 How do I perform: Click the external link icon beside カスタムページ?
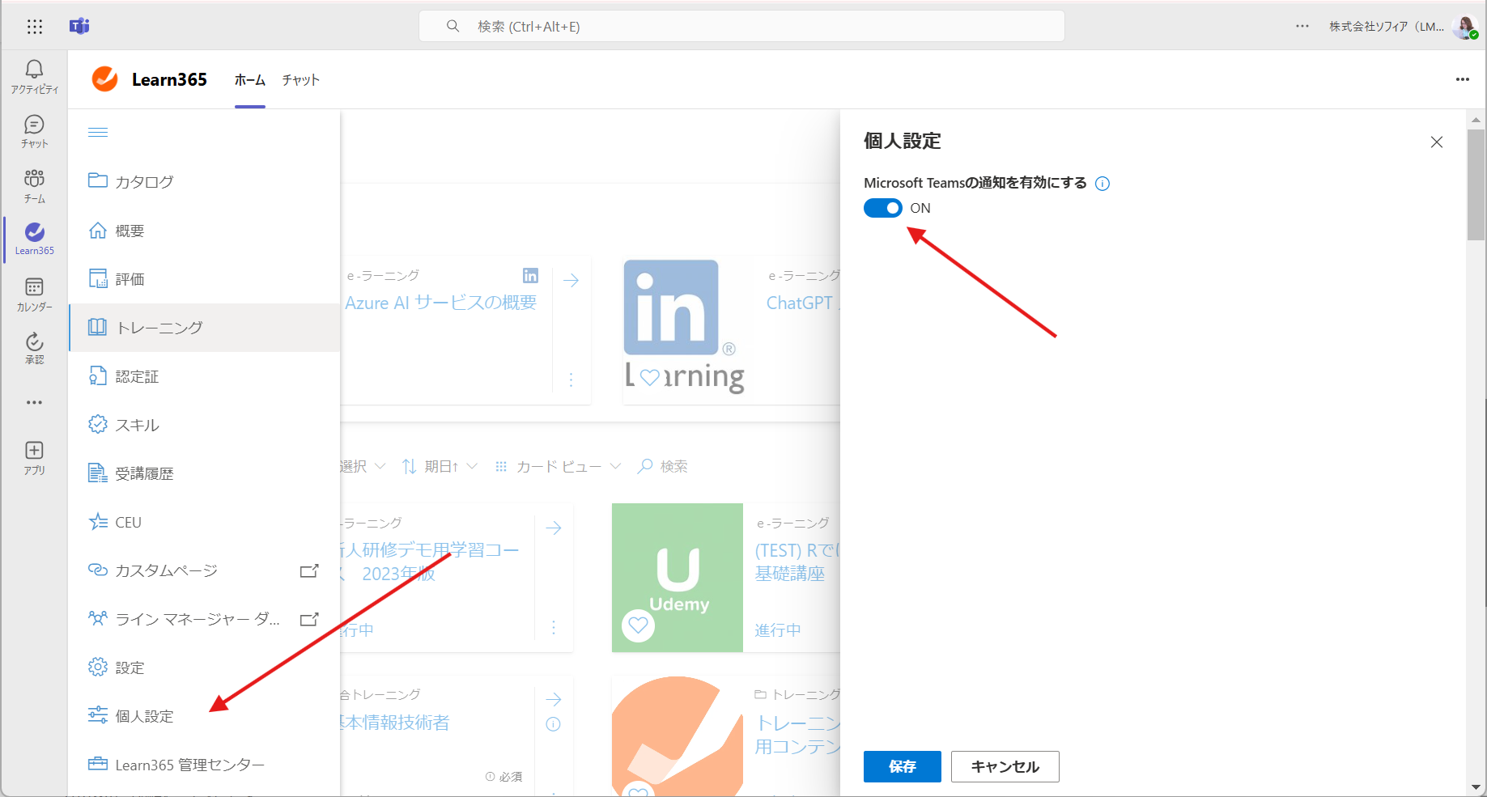pos(309,570)
